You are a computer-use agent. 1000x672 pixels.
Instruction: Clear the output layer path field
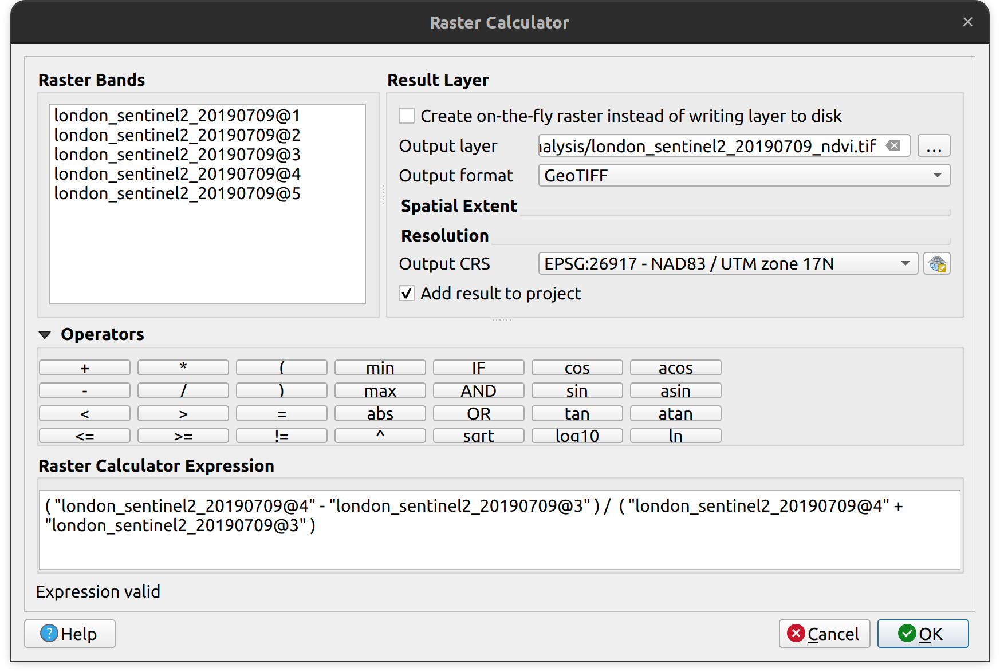893,146
